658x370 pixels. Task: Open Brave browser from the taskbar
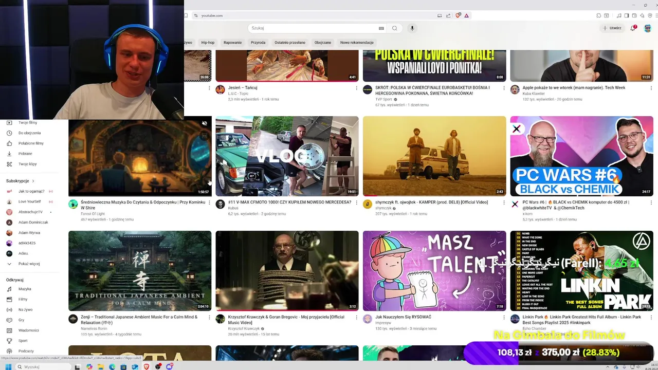tap(146, 367)
